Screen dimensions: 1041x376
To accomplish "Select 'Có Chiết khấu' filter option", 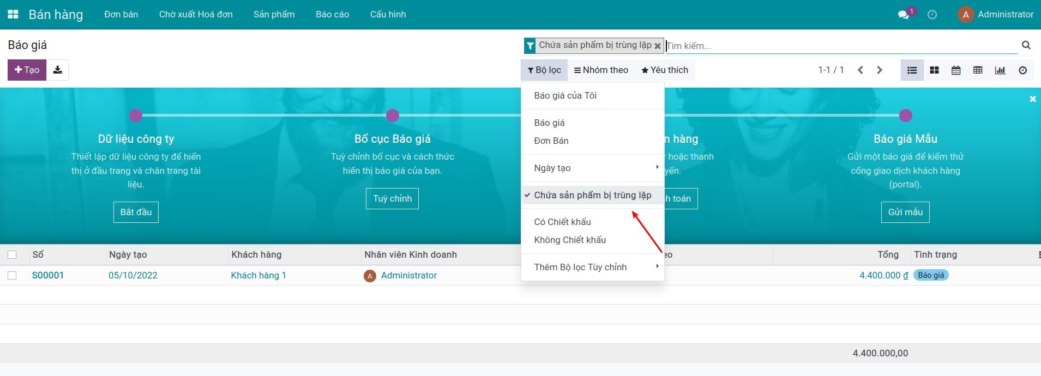I will (x=562, y=222).
